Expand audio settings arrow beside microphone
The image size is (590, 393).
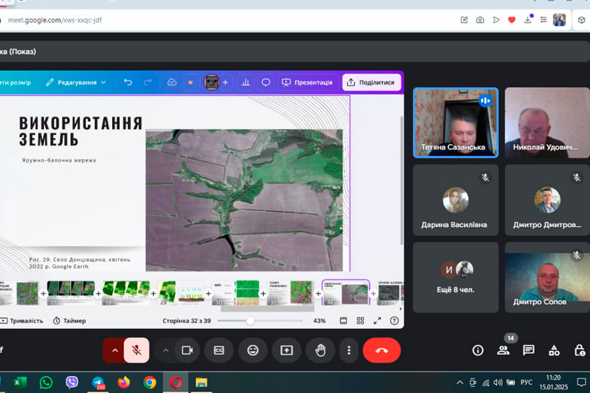click(x=115, y=350)
